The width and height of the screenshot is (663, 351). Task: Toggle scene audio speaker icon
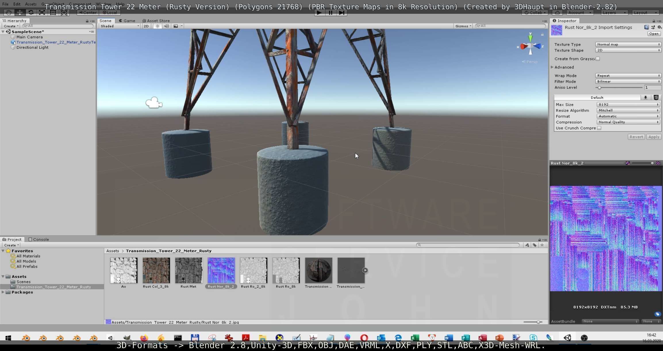(166, 26)
